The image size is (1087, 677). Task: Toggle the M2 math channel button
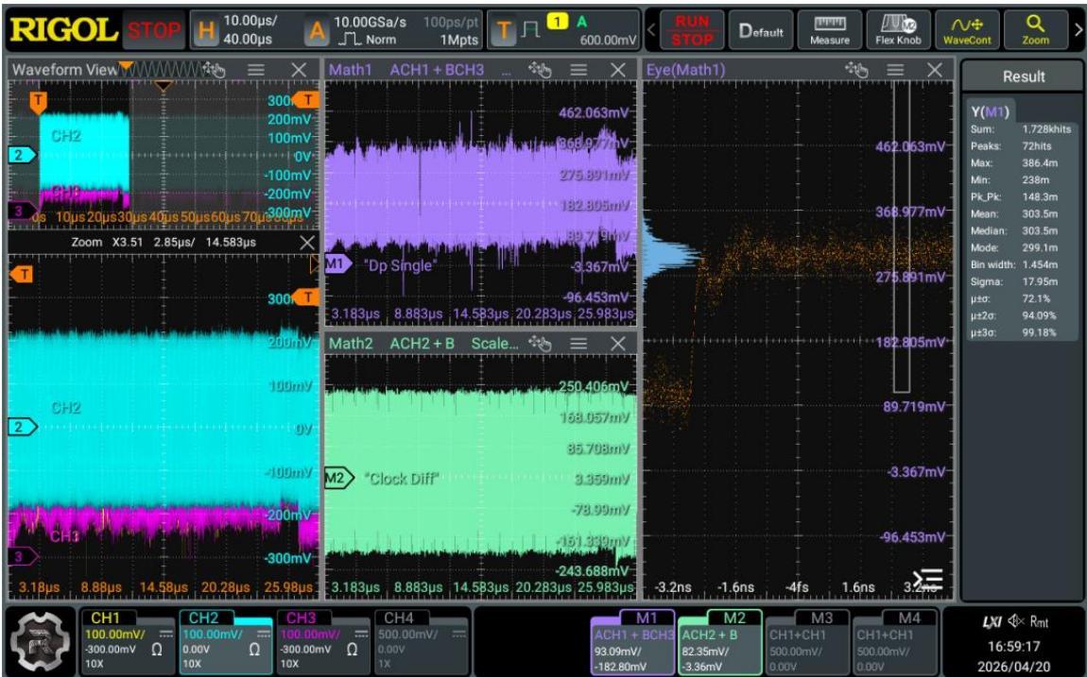719,641
